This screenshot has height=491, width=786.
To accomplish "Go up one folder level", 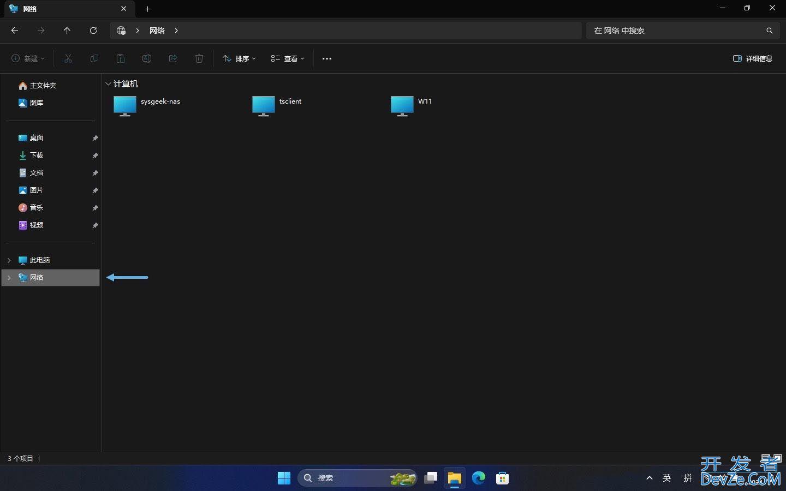I will (x=67, y=31).
